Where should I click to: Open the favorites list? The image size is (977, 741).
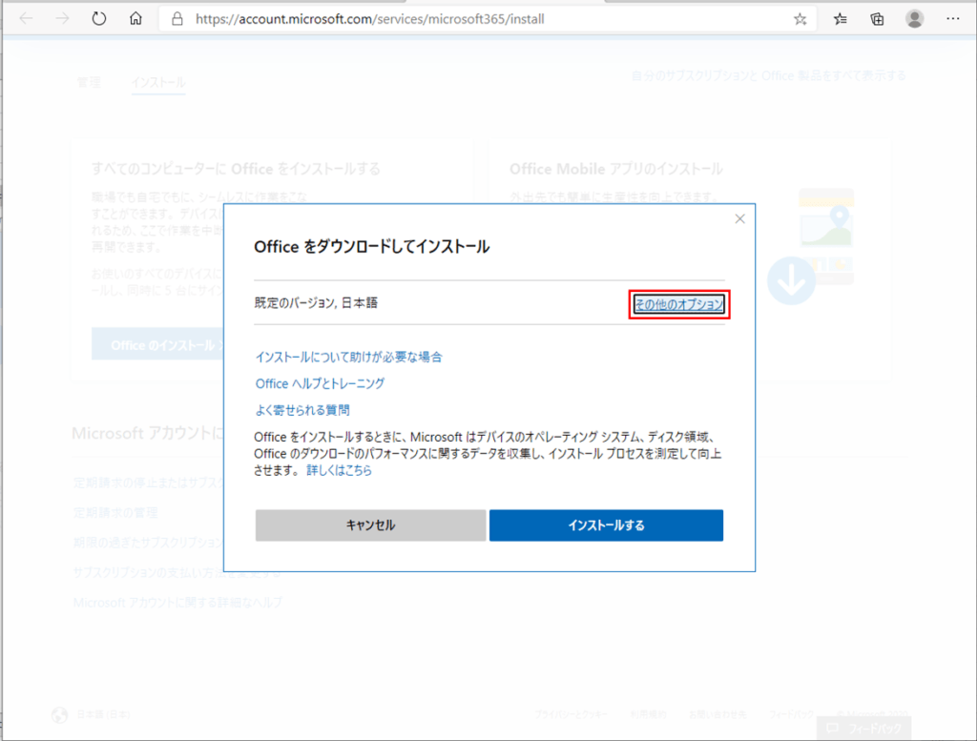[x=839, y=18]
